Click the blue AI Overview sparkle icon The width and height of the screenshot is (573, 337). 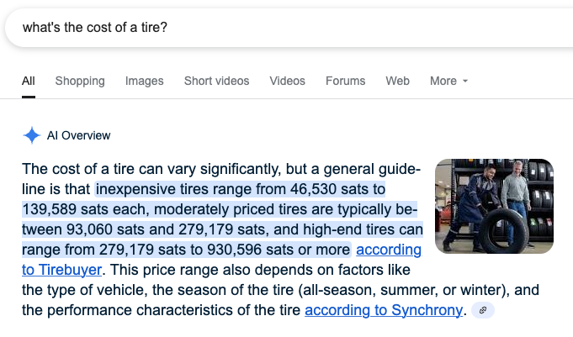pyautogui.click(x=32, y=135)
